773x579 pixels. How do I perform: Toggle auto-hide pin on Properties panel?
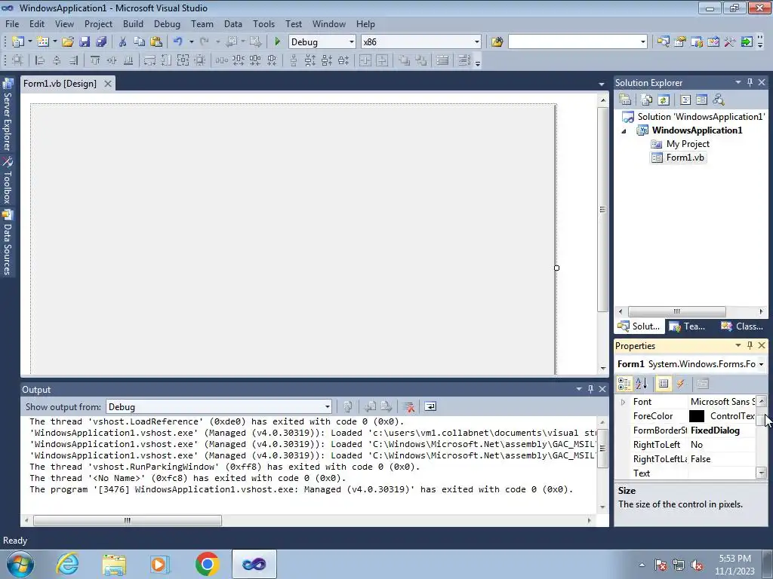[x=750, y=345]
